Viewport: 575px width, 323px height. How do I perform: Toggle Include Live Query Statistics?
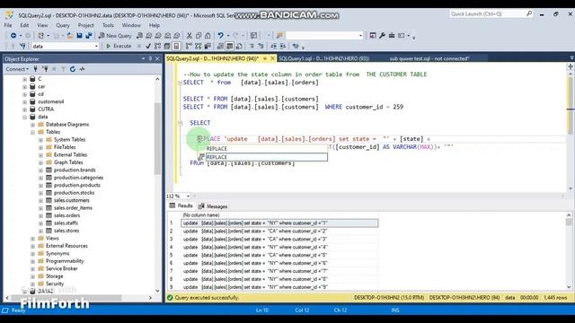(199, 46)
